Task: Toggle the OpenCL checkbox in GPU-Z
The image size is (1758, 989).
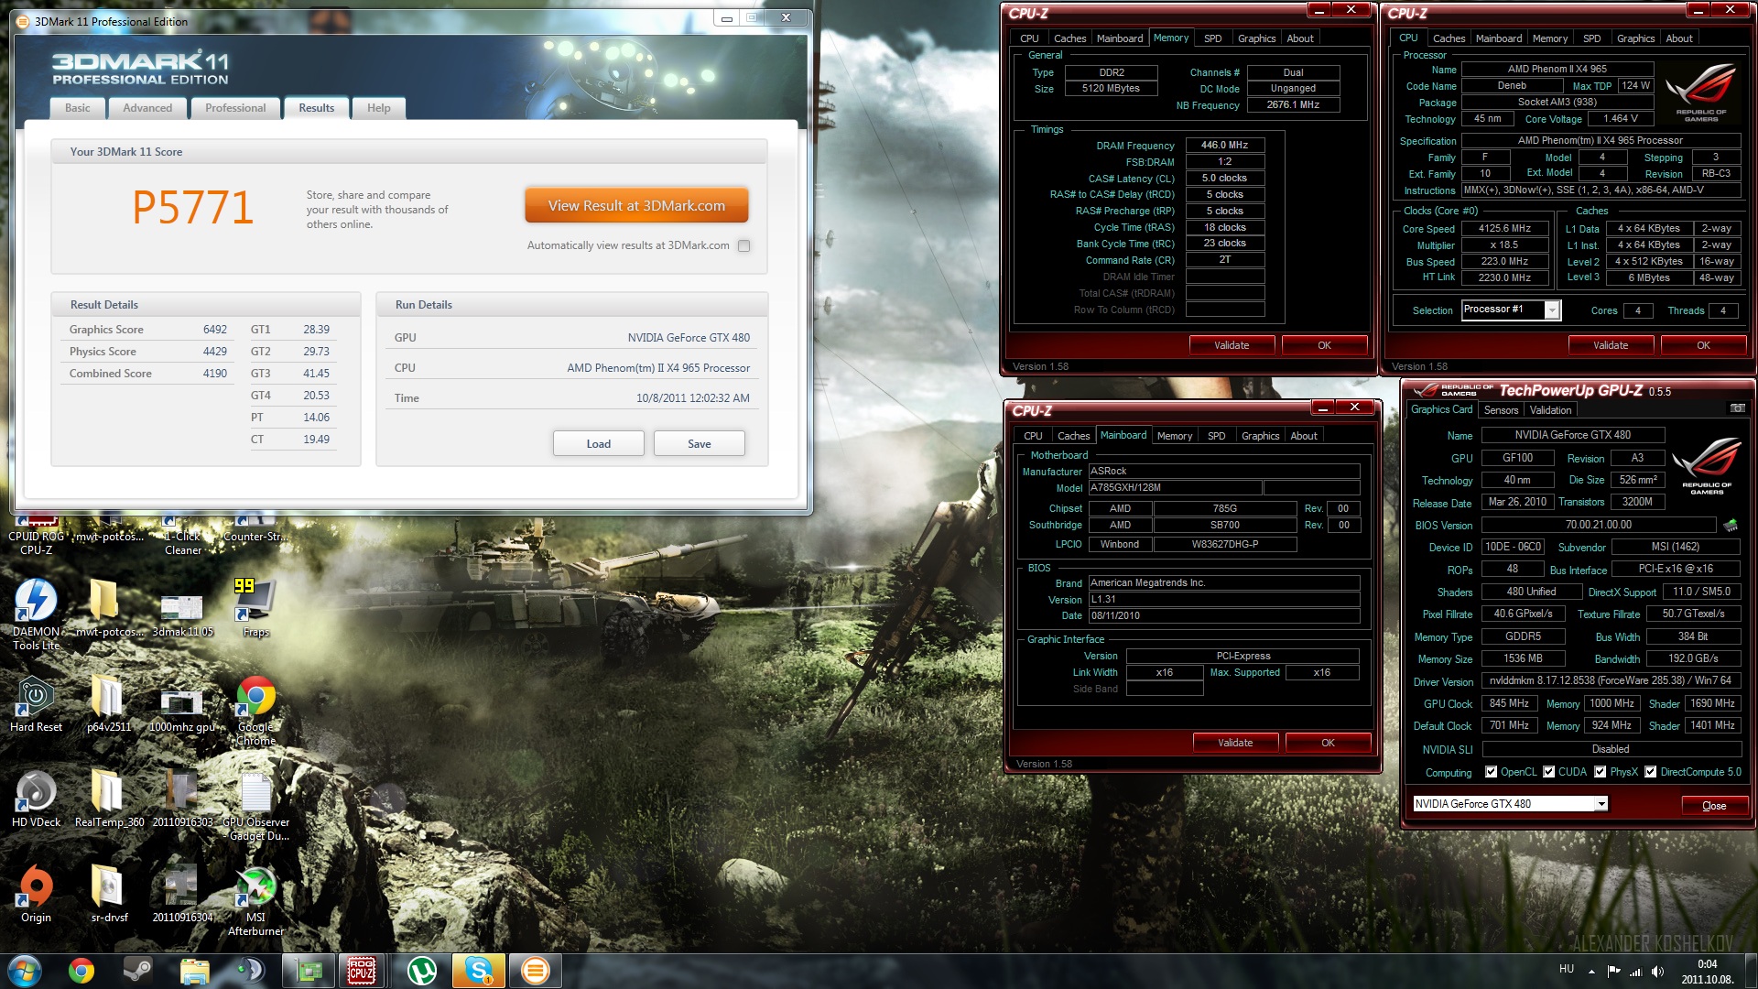Action: coord(1491,772)
